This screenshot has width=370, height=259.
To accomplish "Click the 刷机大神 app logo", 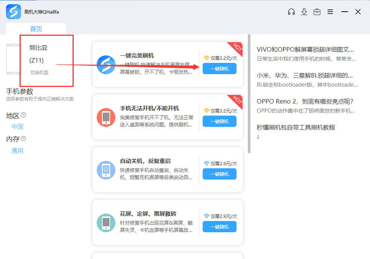I will click(x=14, y=12).
